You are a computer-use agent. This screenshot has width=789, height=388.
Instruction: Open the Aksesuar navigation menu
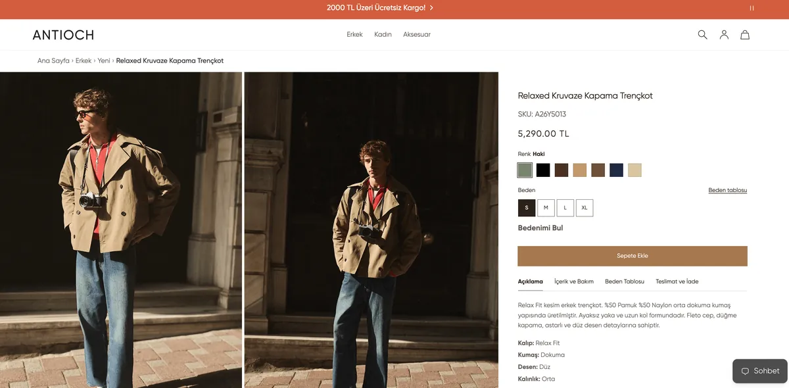click(x=417, y=34)
